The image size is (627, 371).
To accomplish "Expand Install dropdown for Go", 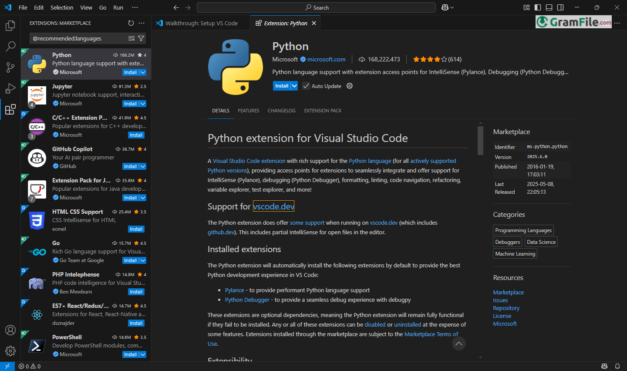I will (143, 260).
